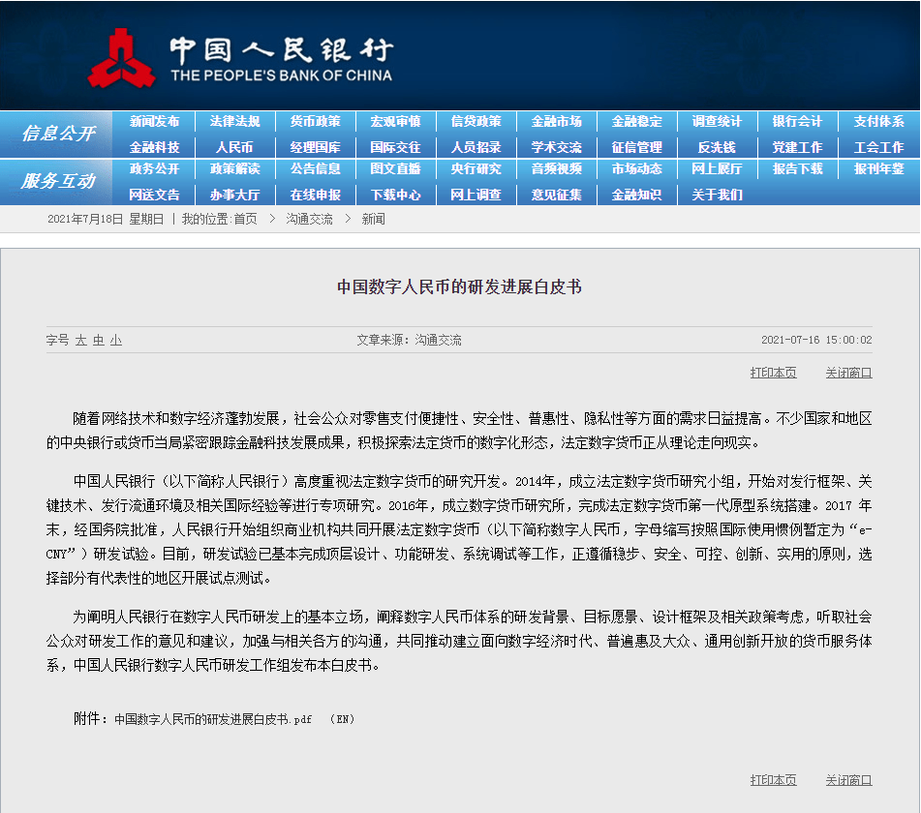Go to 下载中心 page
Viewport: 921px width, 813px height.
pyautogui.click(x=395, y=195)
